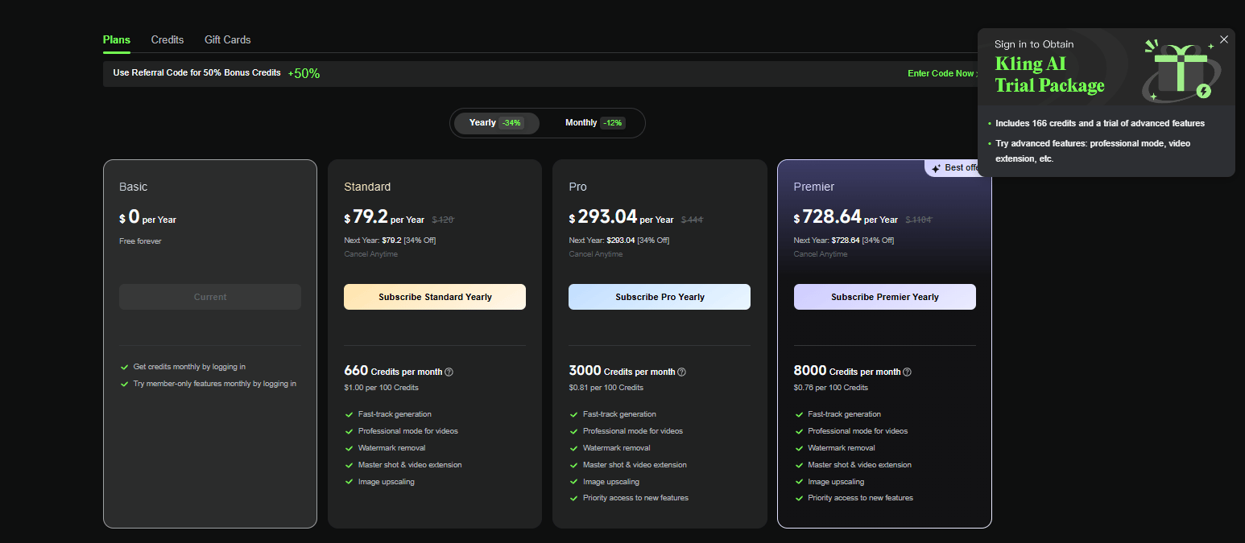Click the $0.76 per 100 Credits text
The height and width of the screenshot is (543, 1245).
click(831, 388)
